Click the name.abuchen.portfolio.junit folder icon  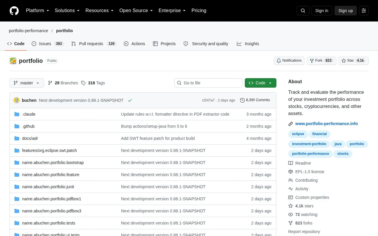(x=17, y=187)
